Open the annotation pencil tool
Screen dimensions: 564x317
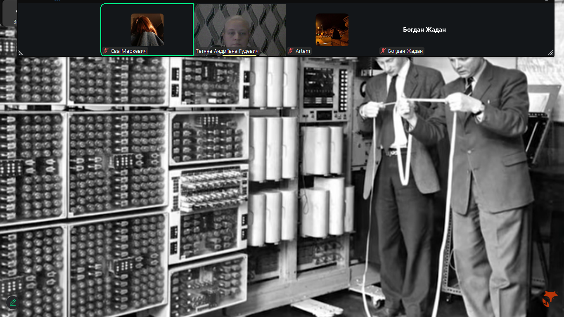point(12,303)
